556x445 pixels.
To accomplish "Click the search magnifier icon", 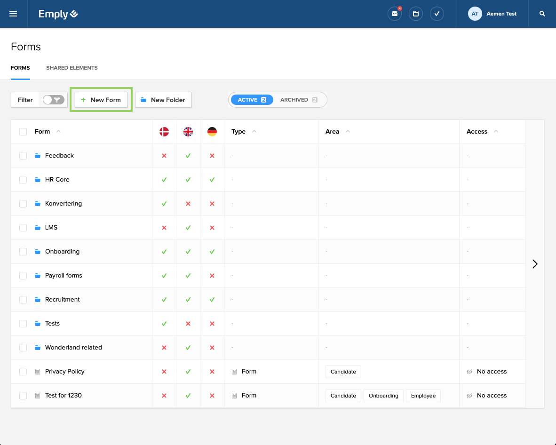I will [542, 14].
